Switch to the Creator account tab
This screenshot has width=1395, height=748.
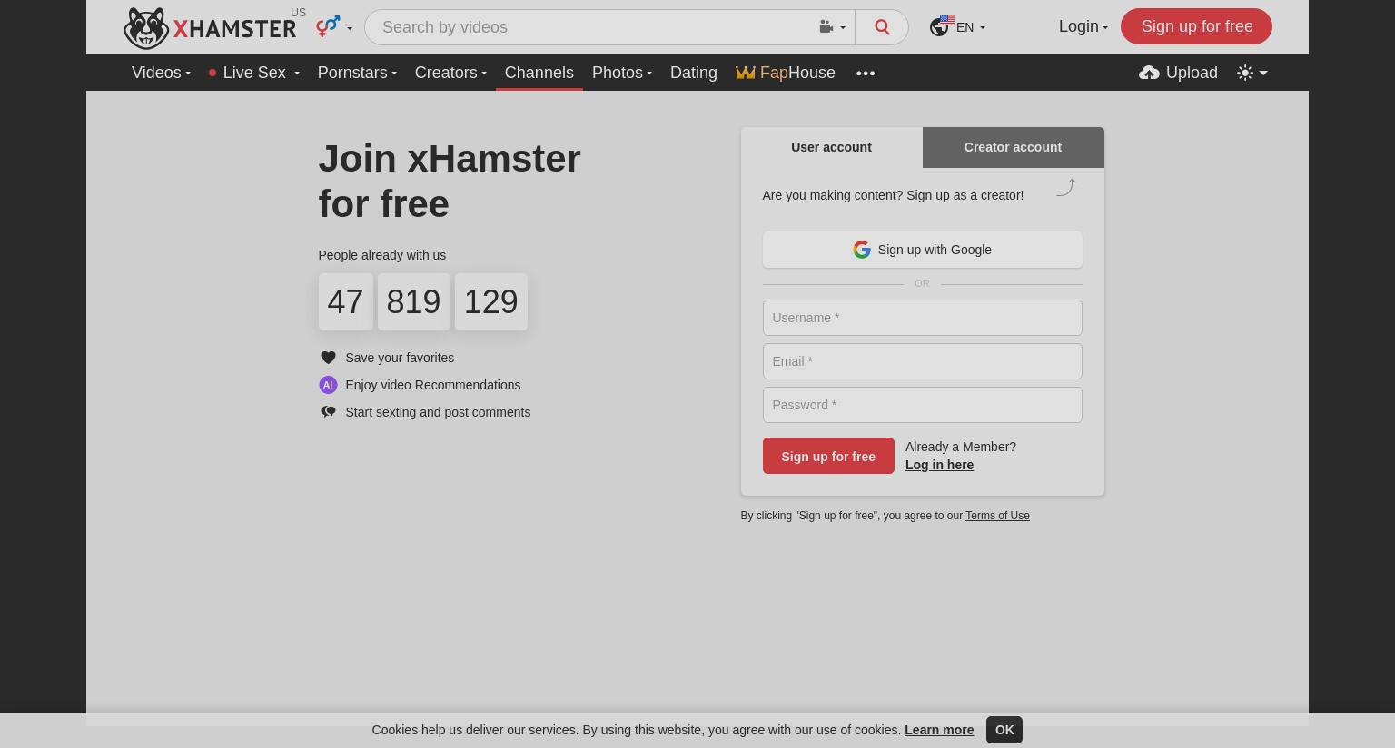[1013, 147]
